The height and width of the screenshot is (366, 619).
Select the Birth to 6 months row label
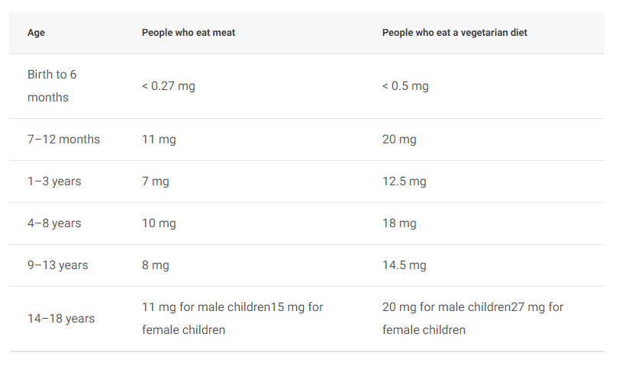[x=52, y=86]
